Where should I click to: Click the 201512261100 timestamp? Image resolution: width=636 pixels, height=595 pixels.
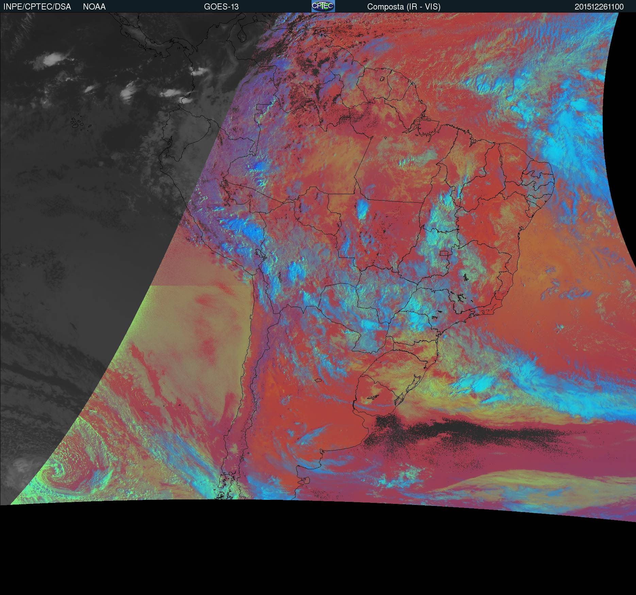[599, 7]
